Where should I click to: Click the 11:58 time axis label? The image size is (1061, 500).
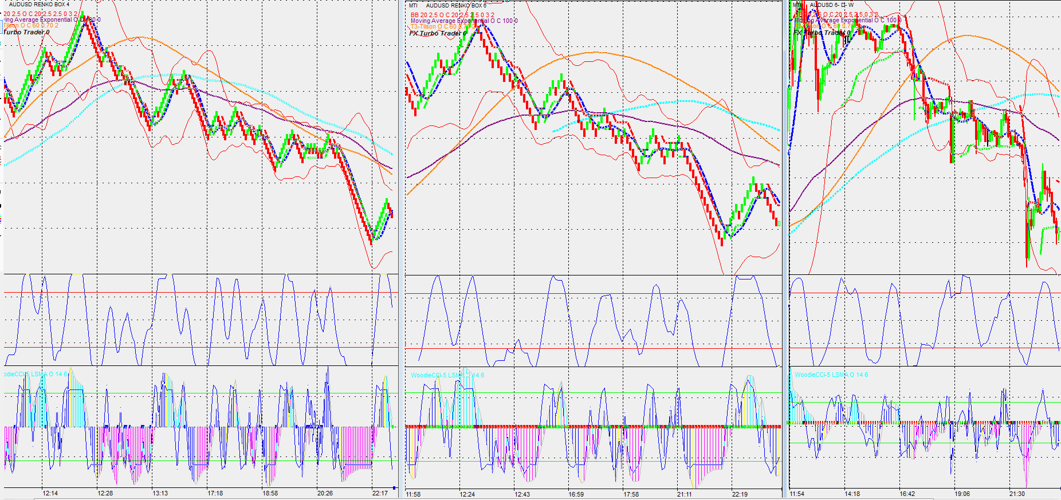click(x=413, y=494)
